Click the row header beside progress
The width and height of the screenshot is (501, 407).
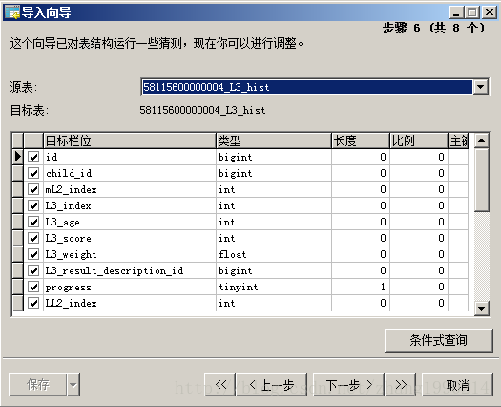point(17,287)
